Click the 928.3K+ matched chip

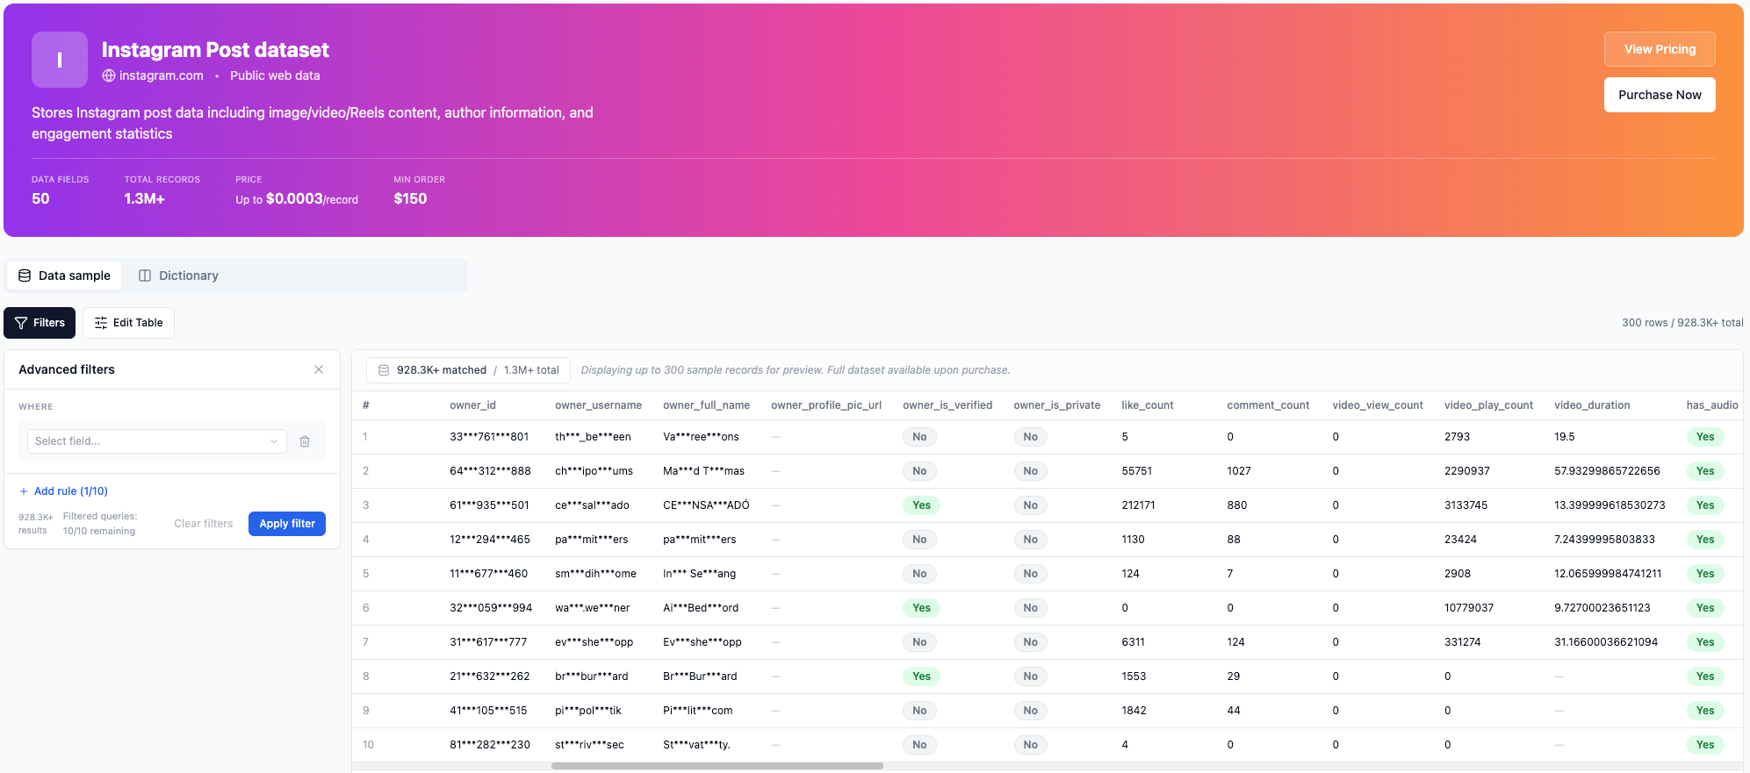pos(468,370)
